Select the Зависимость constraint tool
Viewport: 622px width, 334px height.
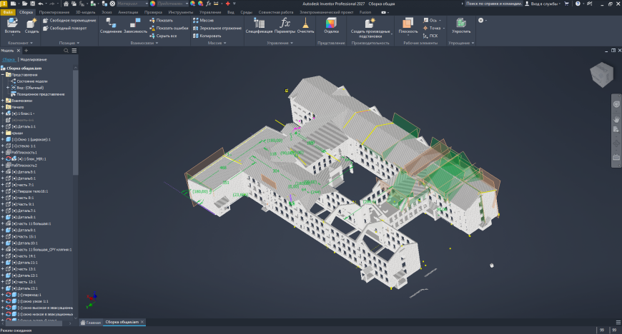click(135, 26)
